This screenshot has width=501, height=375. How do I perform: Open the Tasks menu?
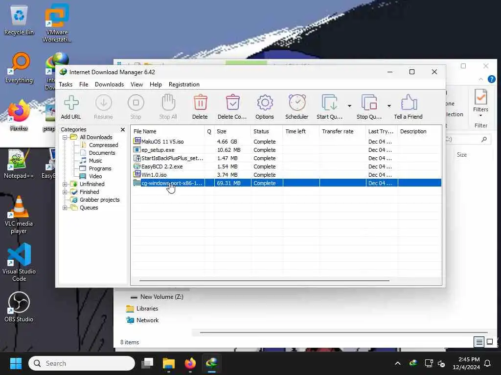pyautogui.click(x=66, y=84)
